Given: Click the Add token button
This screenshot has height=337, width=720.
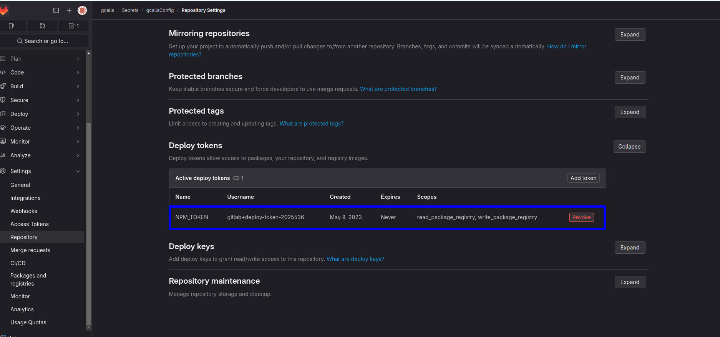Looking at the screenshot, I should [583, 178].
